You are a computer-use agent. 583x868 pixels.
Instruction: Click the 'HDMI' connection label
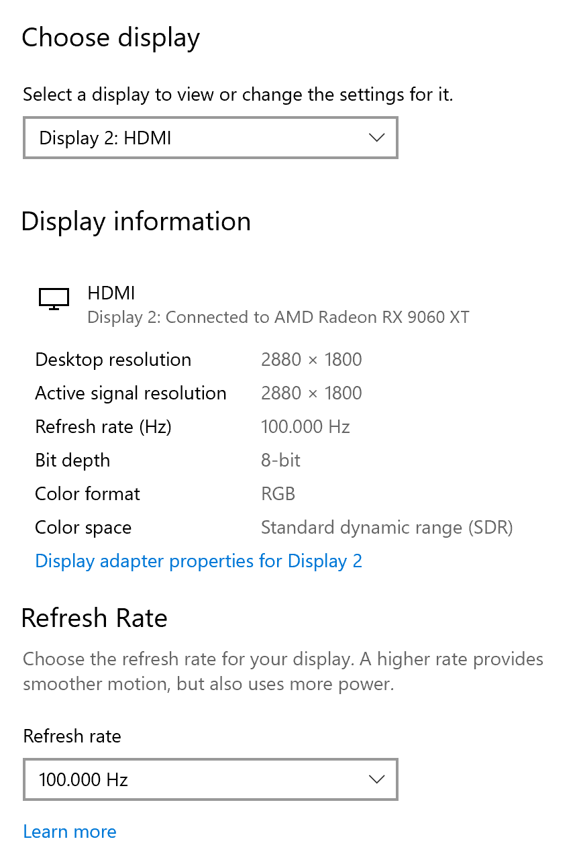click(111, 293)
